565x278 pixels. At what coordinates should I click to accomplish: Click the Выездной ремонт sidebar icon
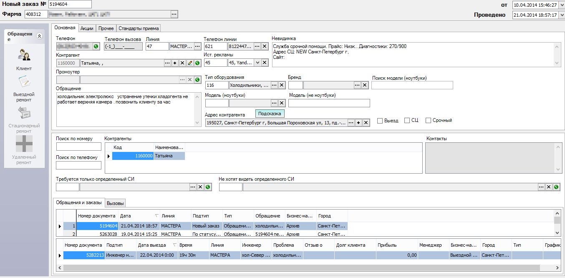pos(24,82)
